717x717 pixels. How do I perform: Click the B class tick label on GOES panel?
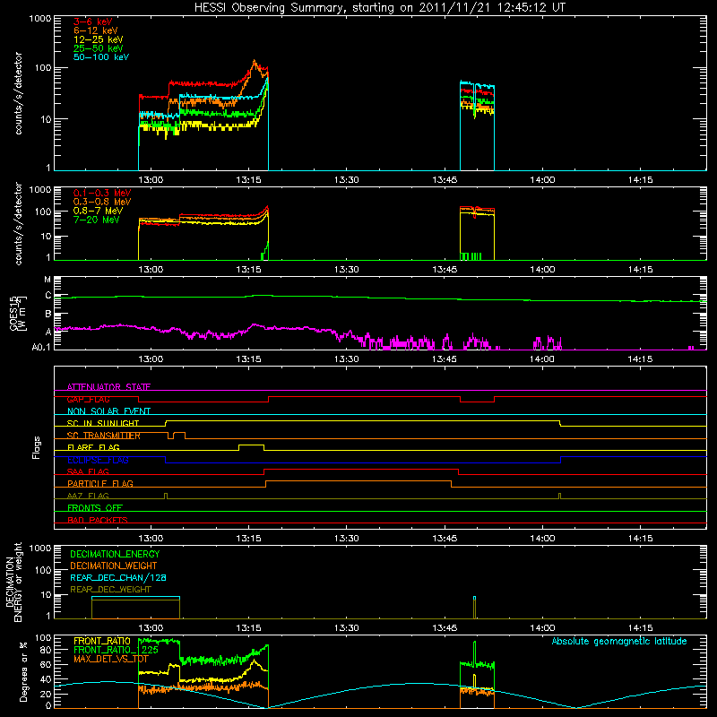[48, 314]
